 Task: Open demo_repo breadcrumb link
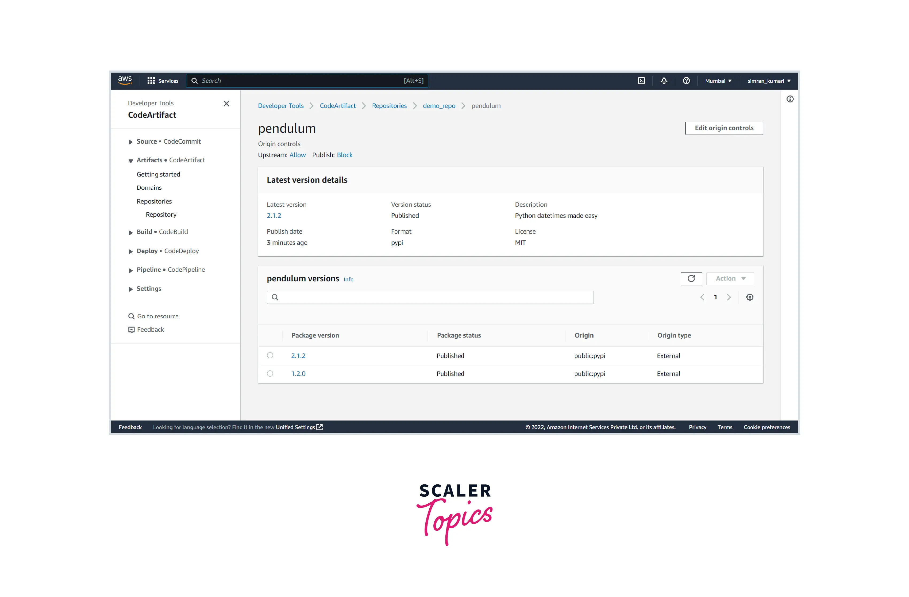coord(439,106)
